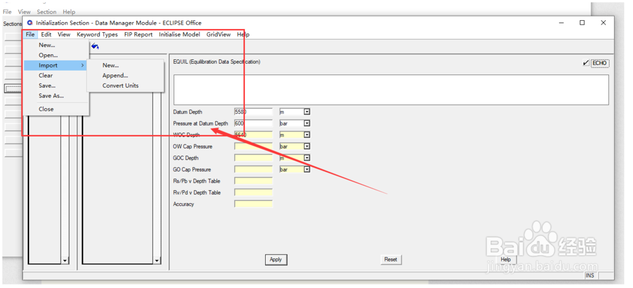
Task: Click the Pressure at Datum Depth value field
Action: point(254,123)
